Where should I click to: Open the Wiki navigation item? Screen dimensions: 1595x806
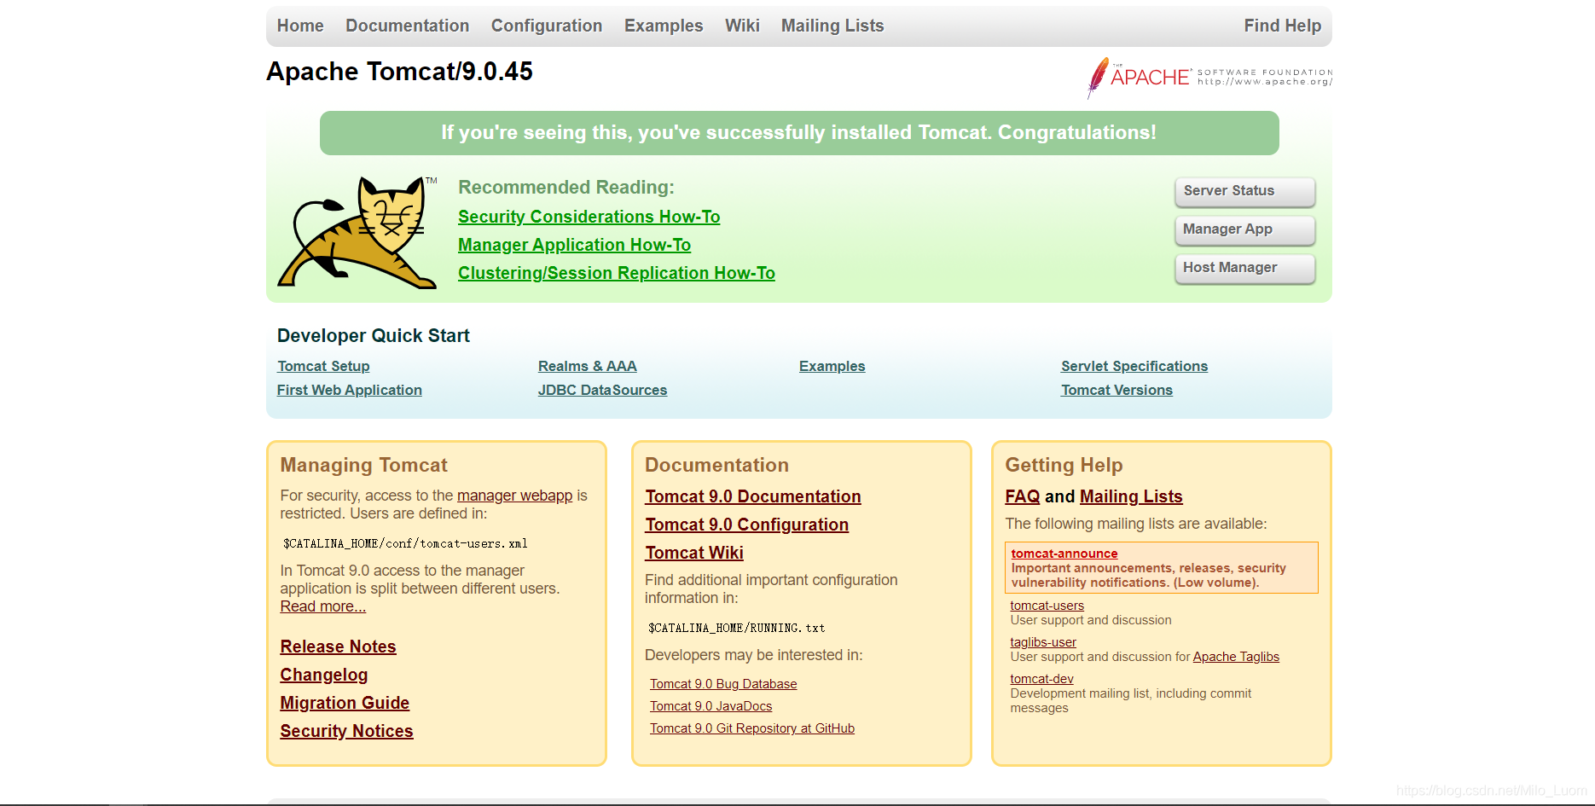[742, 26]
